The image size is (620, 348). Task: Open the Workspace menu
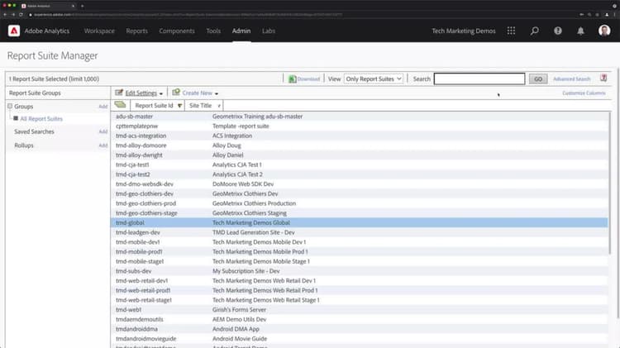99,31
